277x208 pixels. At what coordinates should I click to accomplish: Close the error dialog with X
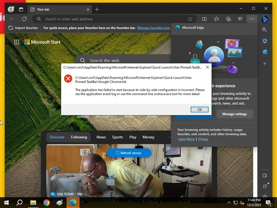[207, 67]
